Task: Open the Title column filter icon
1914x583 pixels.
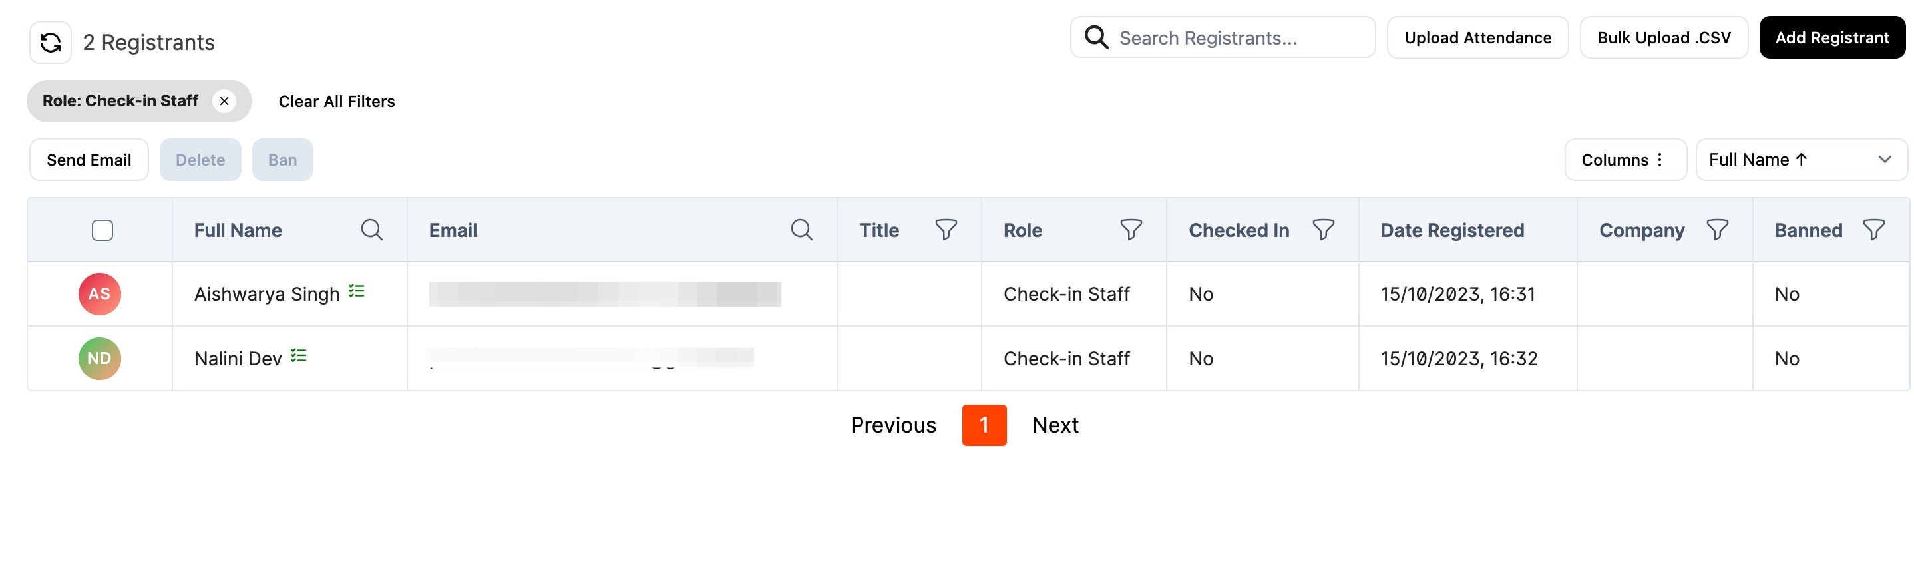Action: [945, 230]
